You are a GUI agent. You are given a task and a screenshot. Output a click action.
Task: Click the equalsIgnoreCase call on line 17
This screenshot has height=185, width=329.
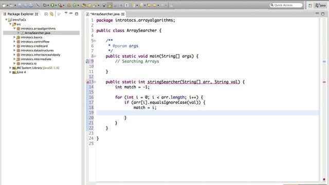tap(168, 102)
